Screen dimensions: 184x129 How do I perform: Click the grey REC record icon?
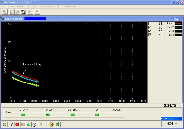coord(23,124)
